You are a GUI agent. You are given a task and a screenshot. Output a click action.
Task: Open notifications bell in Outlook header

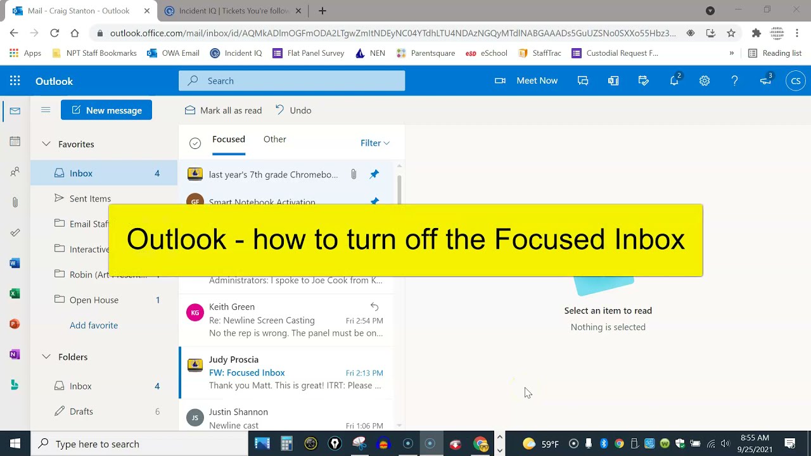tap(674, 80)
